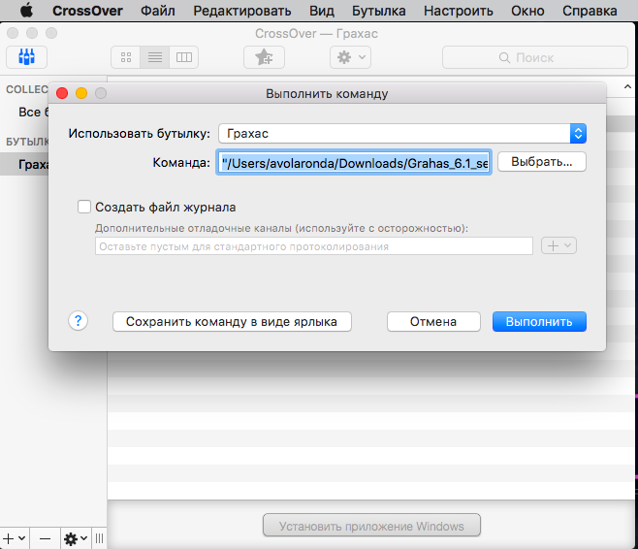Open the Окно menu

[527, 11]
